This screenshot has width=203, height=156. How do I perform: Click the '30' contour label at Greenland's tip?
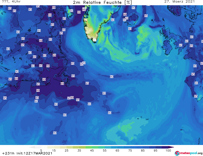pyautogui.click(x=95, y=40)
